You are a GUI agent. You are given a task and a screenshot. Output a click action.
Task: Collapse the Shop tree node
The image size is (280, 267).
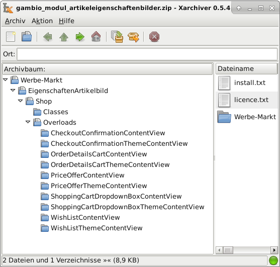pyautogui.click(x=20, y=101)
